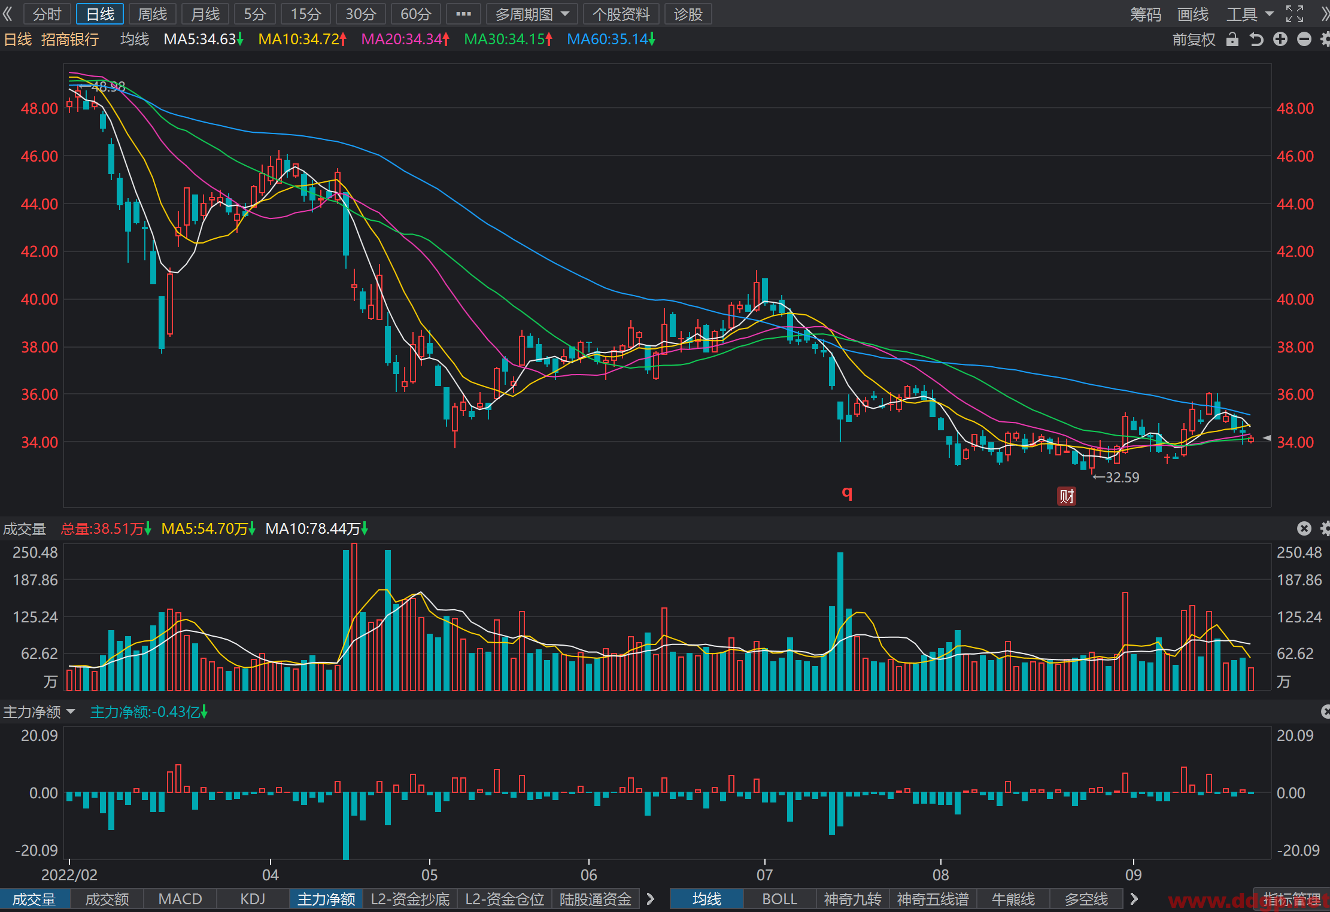Show more periods via the ellipsis button
The height and width of the screenshot is (912, 1330).
click(463, 14)
